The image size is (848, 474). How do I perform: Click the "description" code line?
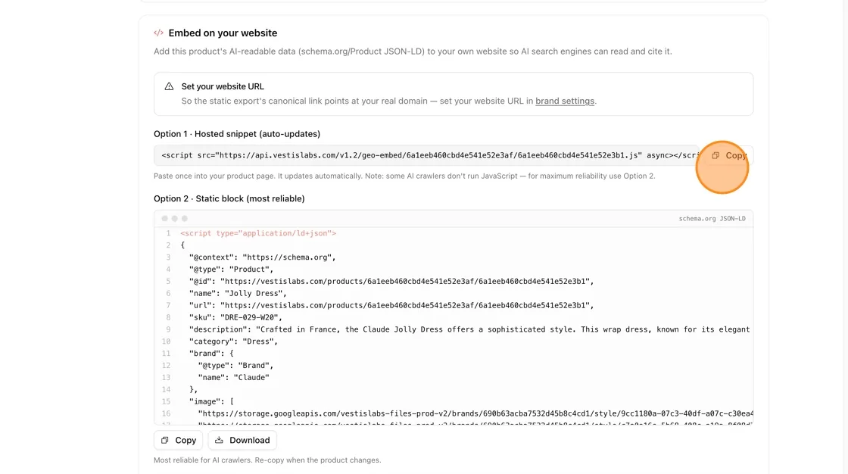tap(469, 329)
